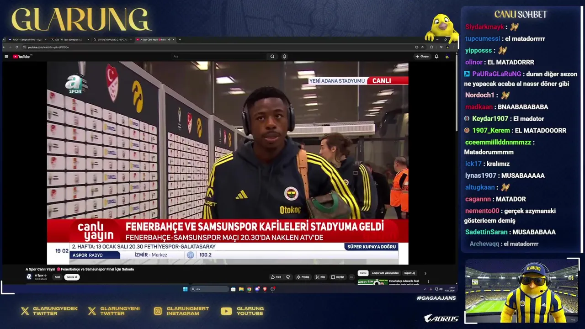Open Brave browser from the taskbar

pyautogui.click(x=265, y=289)
